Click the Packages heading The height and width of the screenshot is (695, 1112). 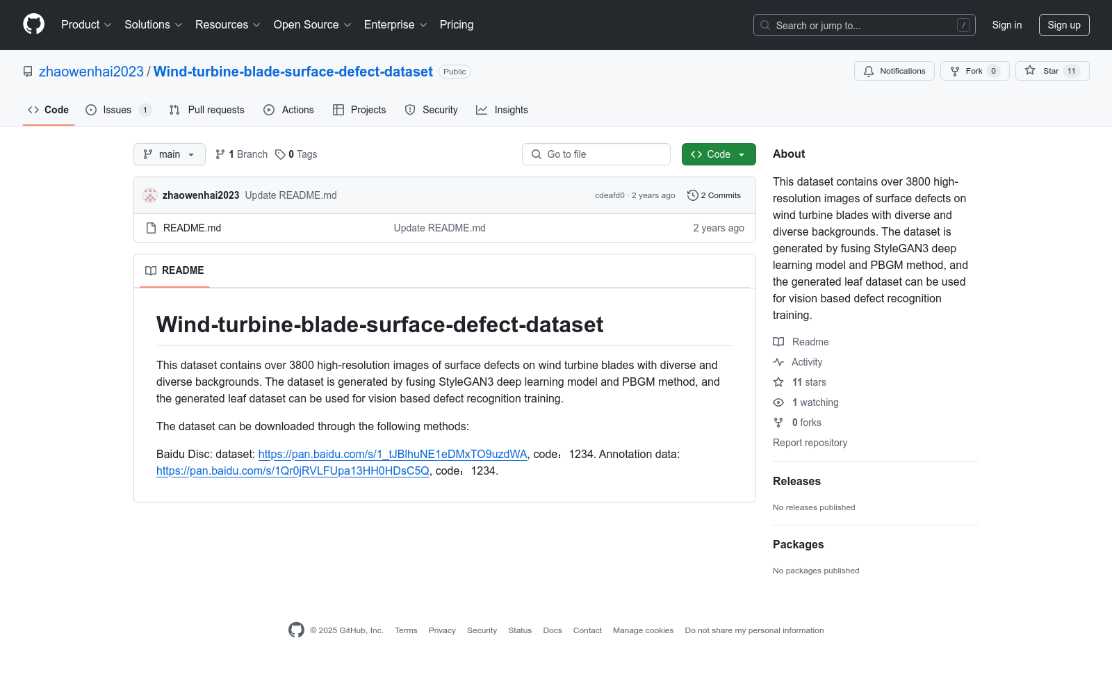[x=798, y=544]
